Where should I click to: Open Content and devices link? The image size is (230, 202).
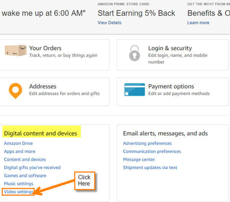click(x=25, y=159)
